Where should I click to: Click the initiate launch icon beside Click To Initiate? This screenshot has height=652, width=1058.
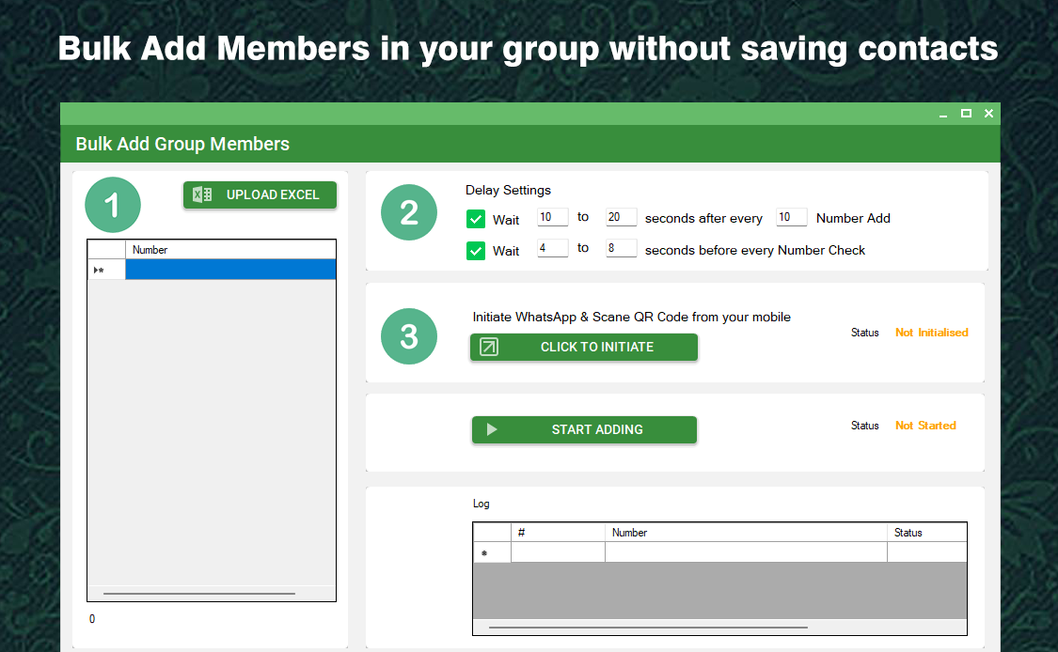488,347
